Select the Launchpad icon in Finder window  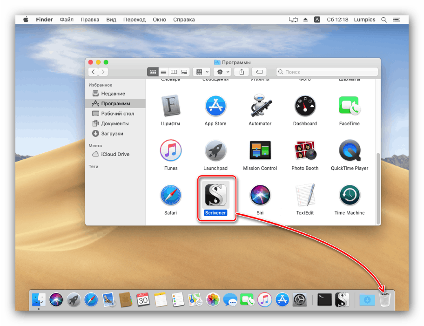click(215, 150)
